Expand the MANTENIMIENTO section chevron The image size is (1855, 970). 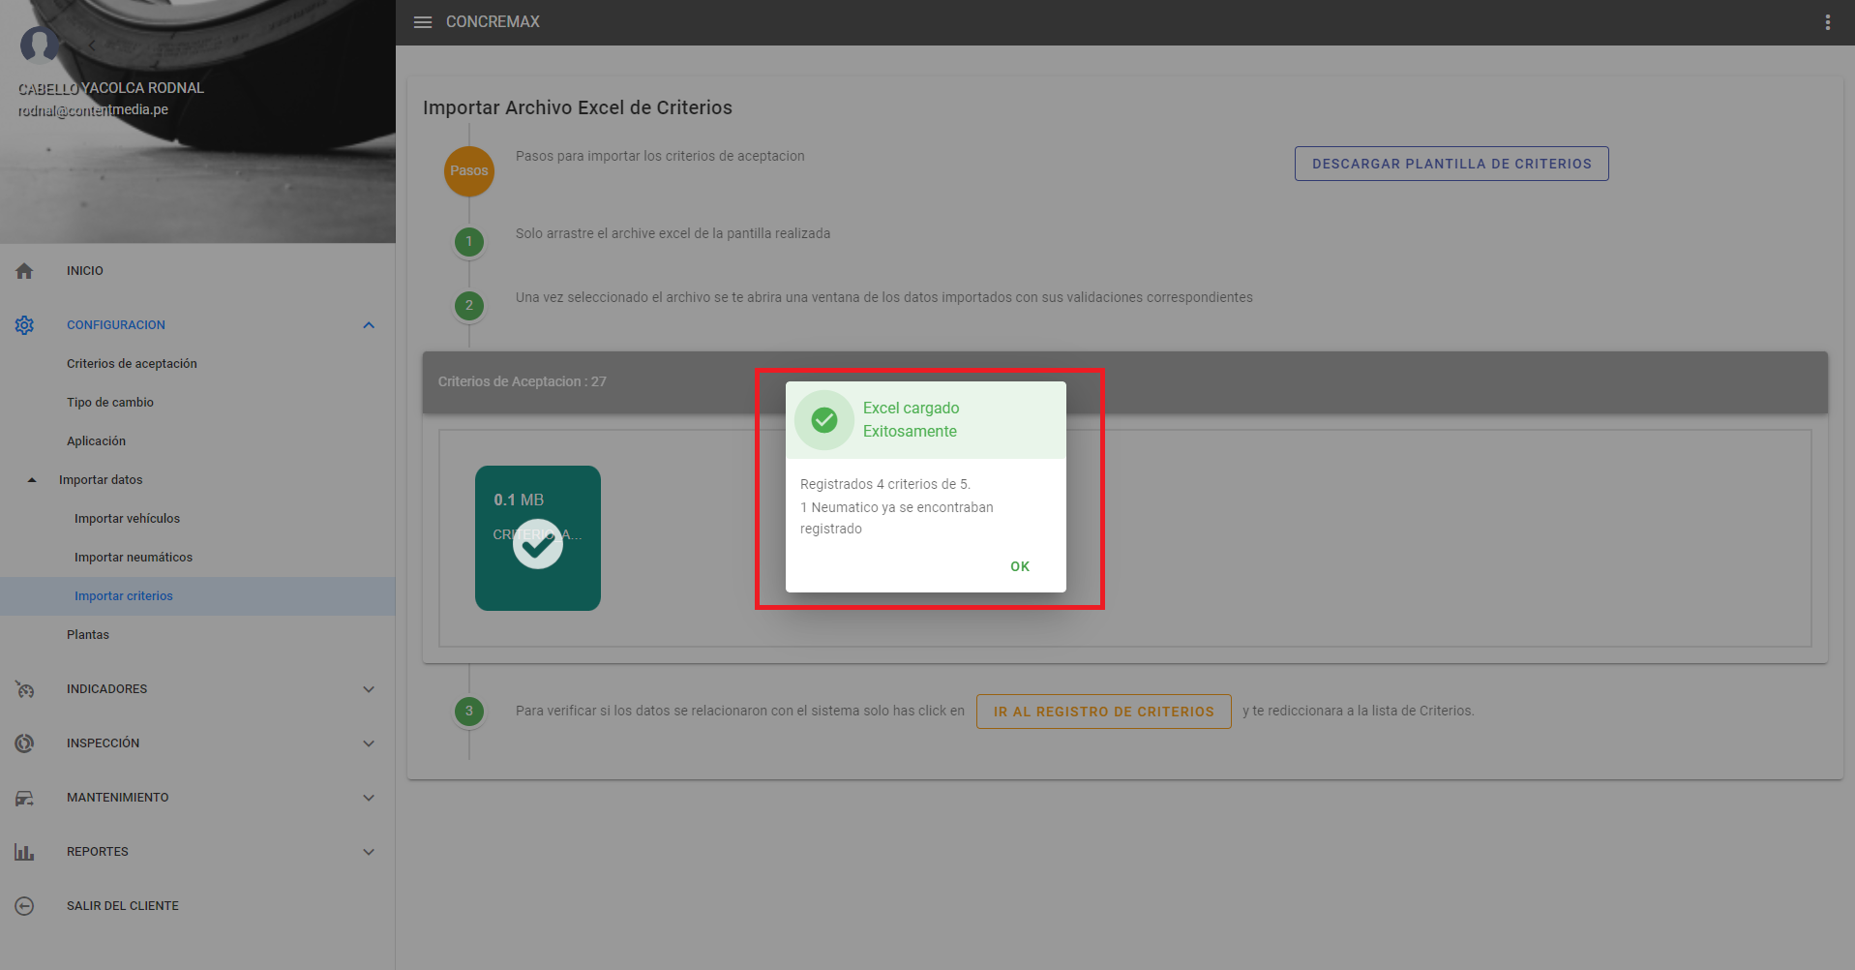click(369, 798)
